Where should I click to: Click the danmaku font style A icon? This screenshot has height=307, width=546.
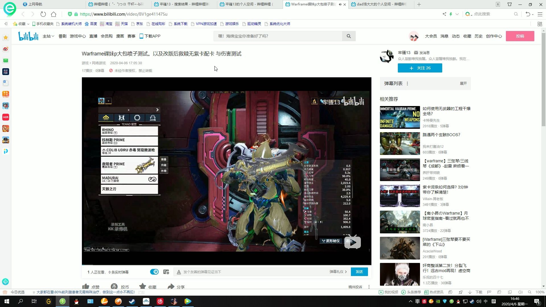pyautogui.click(x=179, y=272)
